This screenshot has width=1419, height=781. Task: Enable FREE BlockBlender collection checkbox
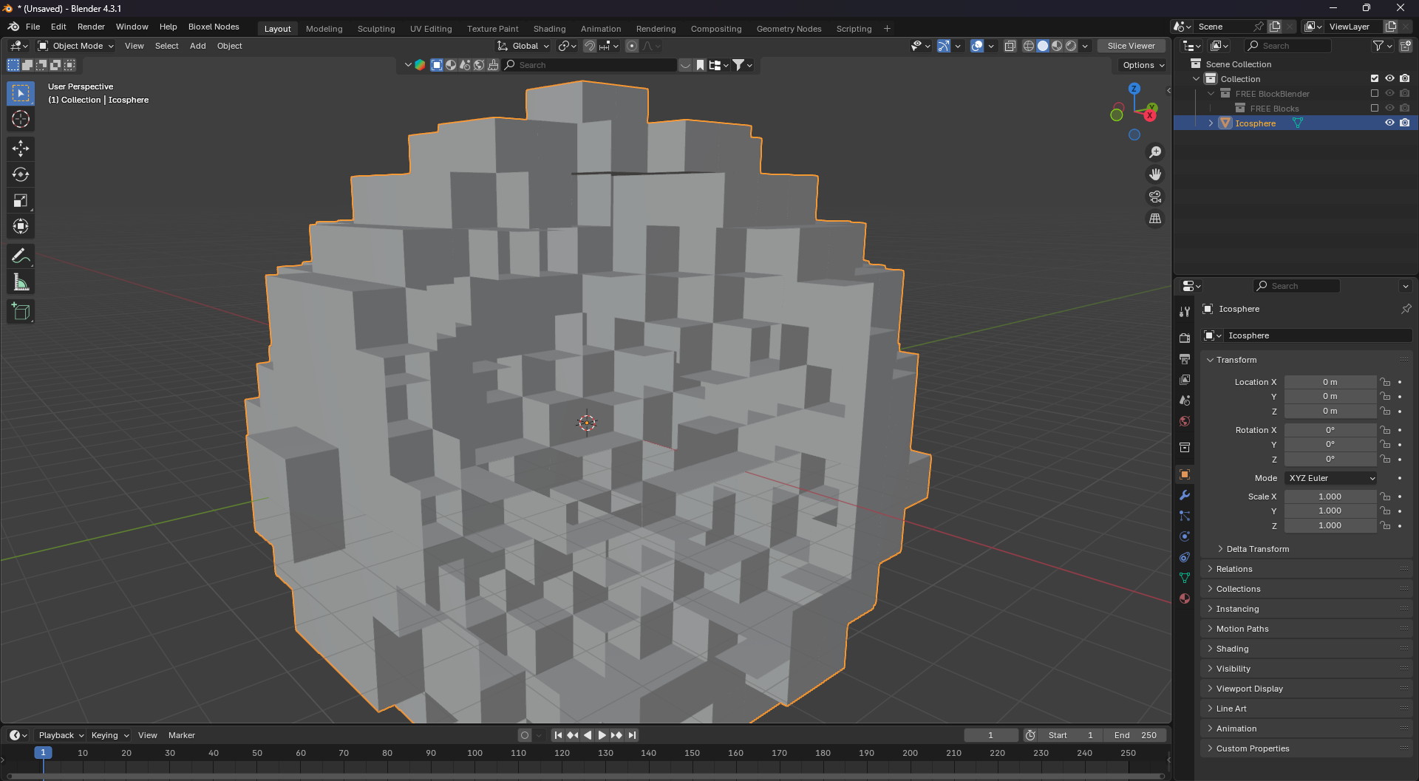1375,93
